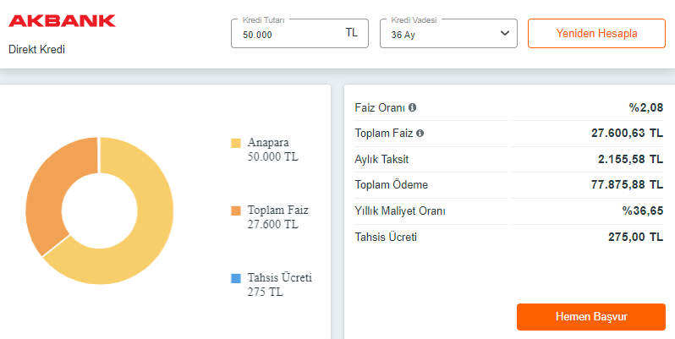Click the orange Toplam Faiz legend square
Viewport: 675px width, 339px height.
(236, 211)
